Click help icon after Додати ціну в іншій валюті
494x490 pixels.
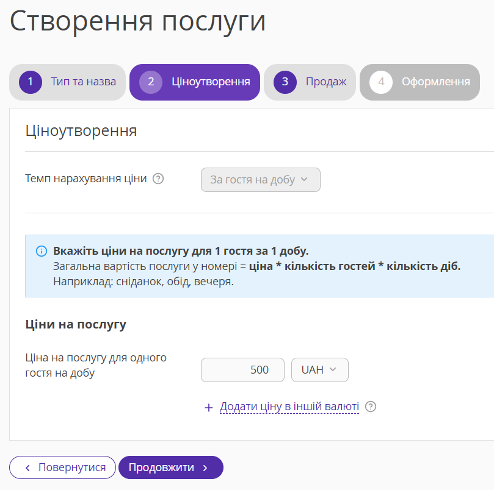tap(371, 407)
